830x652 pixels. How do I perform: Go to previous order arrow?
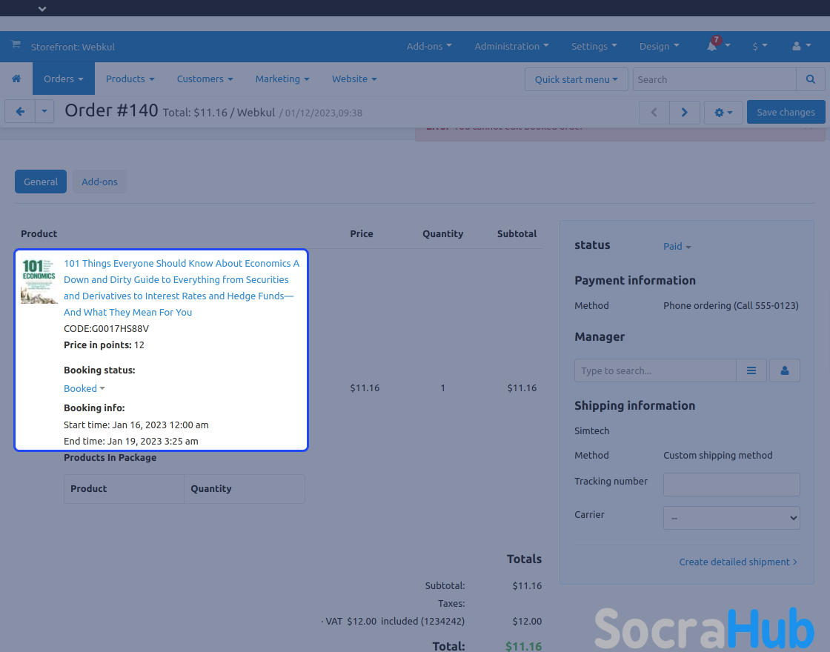[654, 113]
